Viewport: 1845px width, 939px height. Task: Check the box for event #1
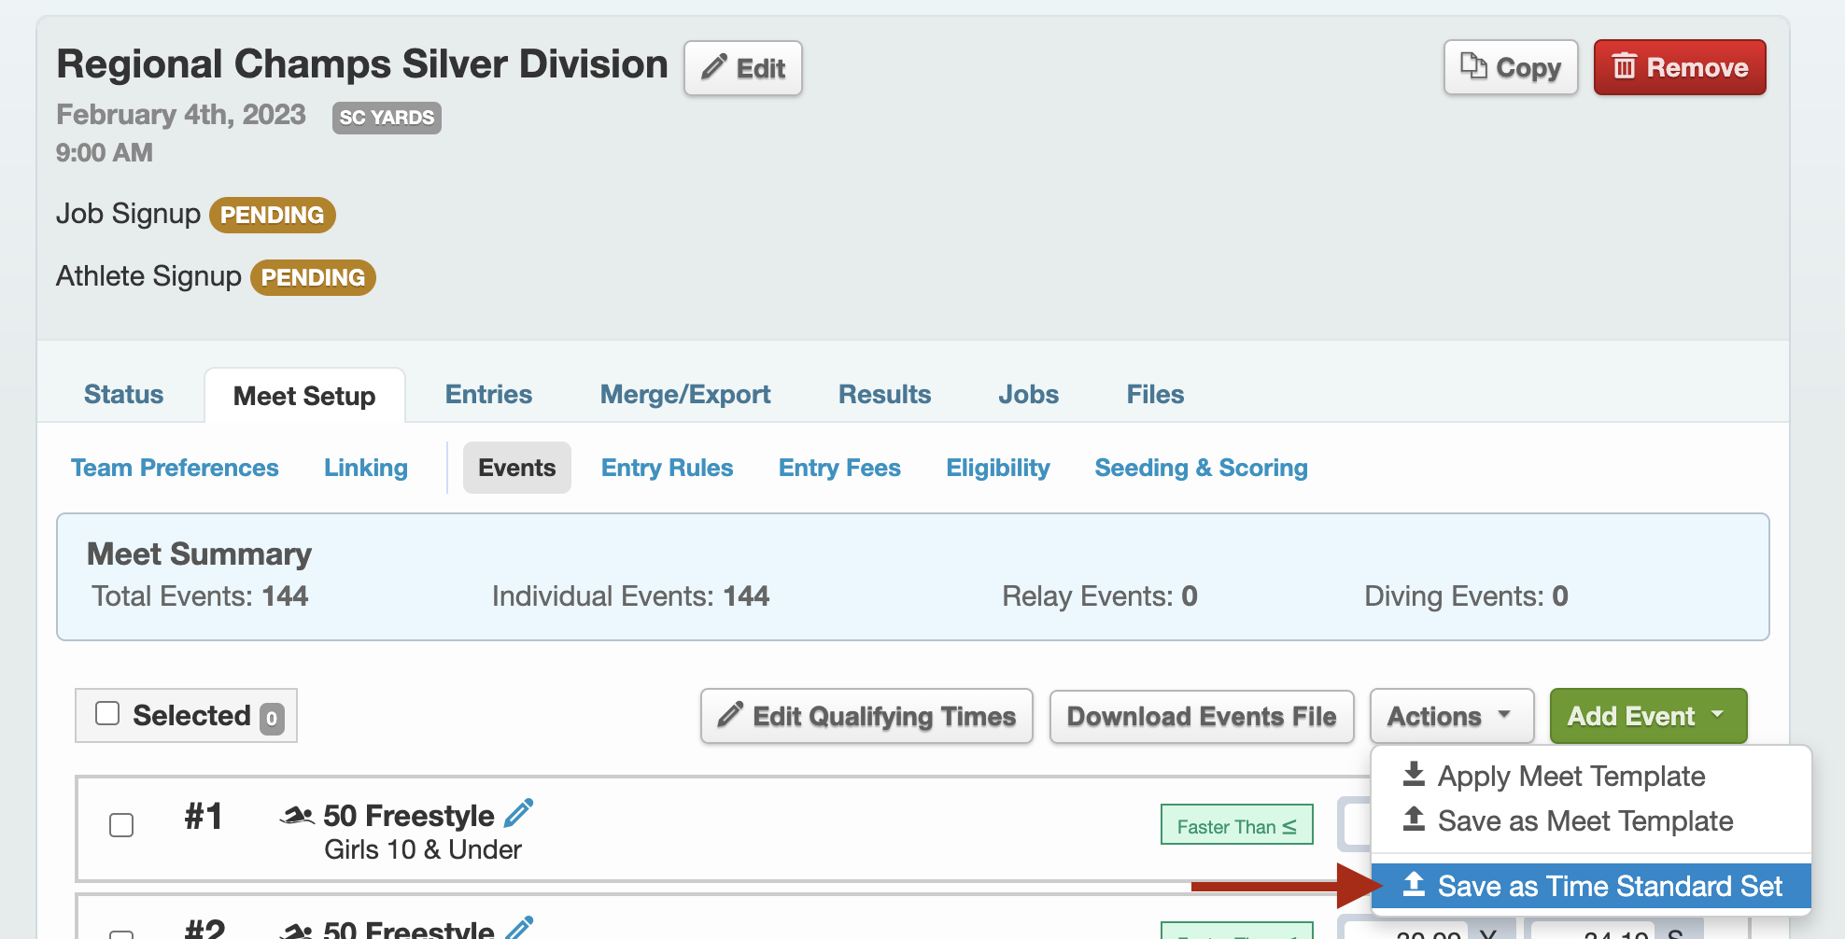click(x=121, y=825)
